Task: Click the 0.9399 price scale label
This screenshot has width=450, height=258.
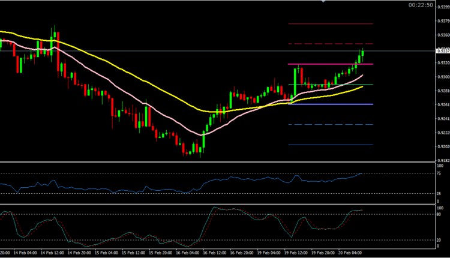Action: pos(442,8)
